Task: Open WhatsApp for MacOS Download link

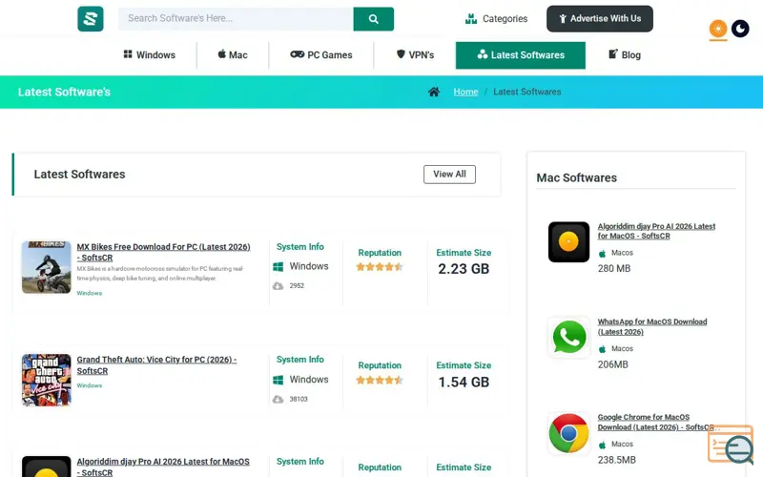Action: (652, 326)
